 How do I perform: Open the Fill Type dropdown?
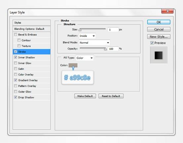85,58
